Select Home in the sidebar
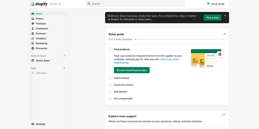Image resolution: width=259 pixels, height=129 pixels. tap(48, 14)
